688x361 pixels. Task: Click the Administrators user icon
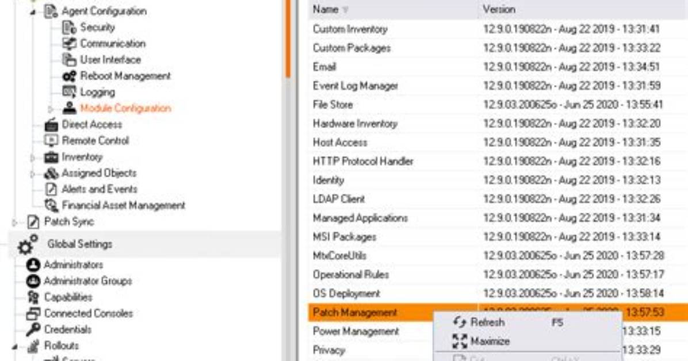(x=33, y=265)
